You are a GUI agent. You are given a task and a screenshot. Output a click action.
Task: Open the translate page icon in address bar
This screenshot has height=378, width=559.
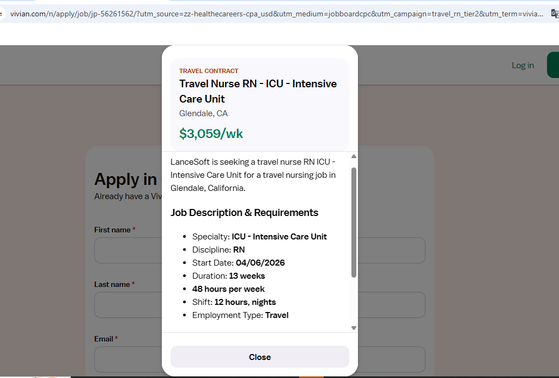point(555,14)
